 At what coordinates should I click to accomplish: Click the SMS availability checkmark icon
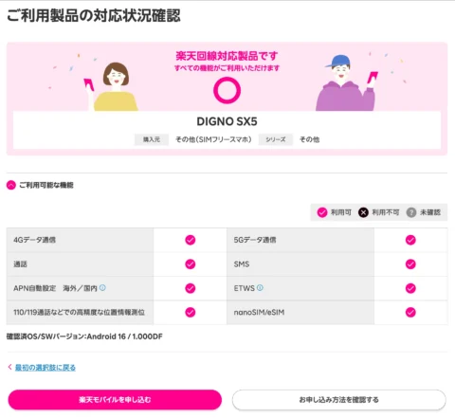coord(410,264)
